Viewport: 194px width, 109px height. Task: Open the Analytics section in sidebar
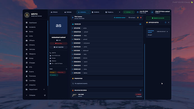[32, 85]
